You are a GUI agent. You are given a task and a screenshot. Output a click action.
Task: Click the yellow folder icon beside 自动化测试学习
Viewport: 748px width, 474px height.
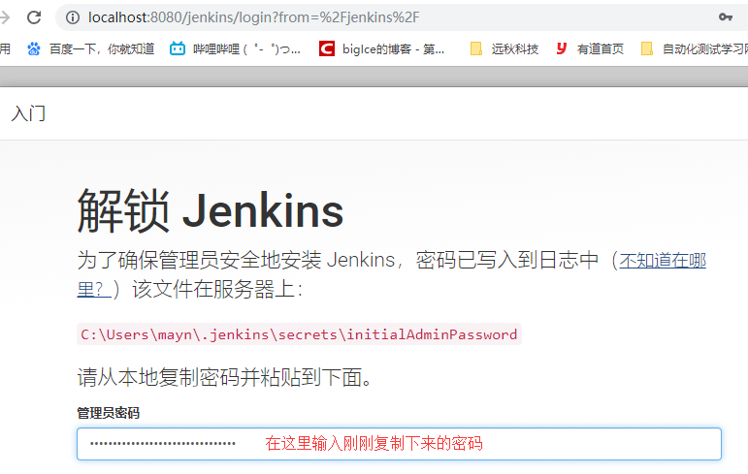[647, 48]
